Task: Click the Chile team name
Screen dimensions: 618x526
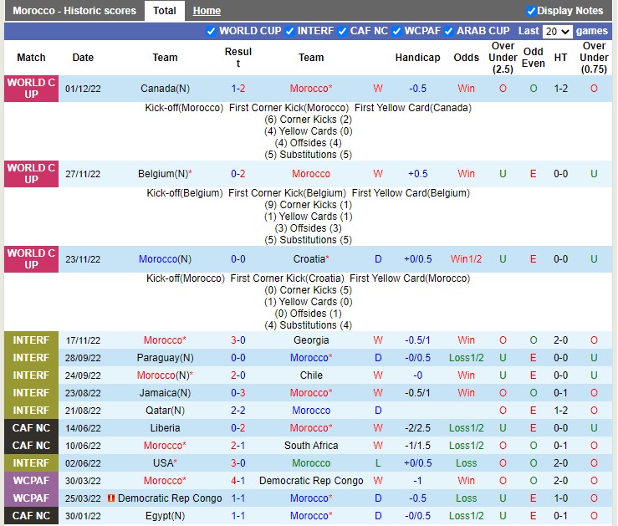Action: 311,375
